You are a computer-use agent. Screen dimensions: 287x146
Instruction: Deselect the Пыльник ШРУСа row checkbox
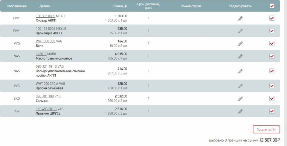(272, 111)
